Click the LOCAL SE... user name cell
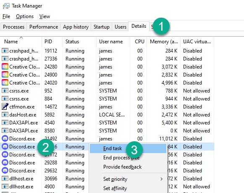Image resolution: width=244 pixels, height=193 pixels. (x=112, y=115)
